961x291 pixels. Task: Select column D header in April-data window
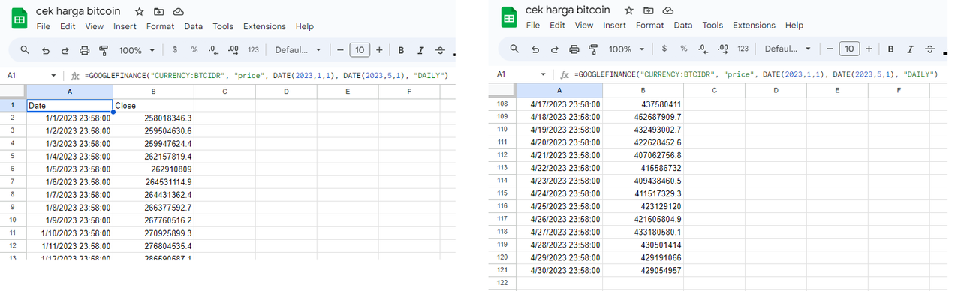point(776,90)
